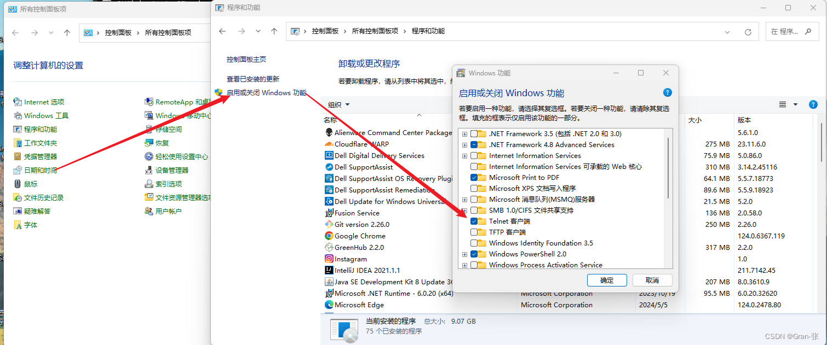This screenshot has width=827, height=345.
Task: Click the Dell Digital Delivery Services icon
Action: (329, 155)
